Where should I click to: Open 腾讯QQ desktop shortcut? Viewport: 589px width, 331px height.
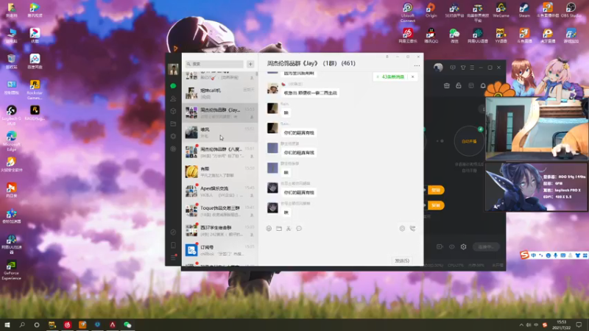(431, 35)
